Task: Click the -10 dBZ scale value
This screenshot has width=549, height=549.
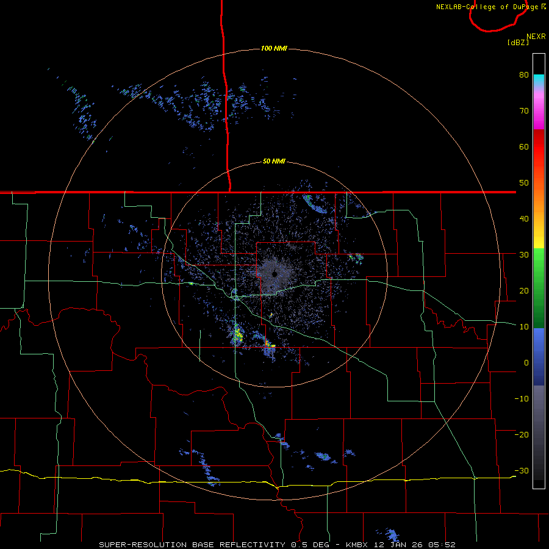Action: 522,398
